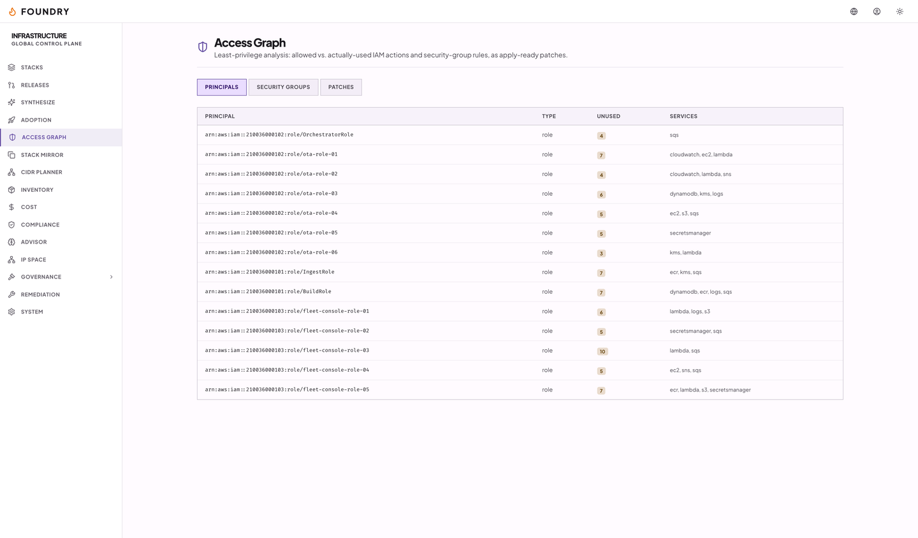Open the CIDR Planner network icon
Viewport: 918px width, 538px height.
(11, 172)
